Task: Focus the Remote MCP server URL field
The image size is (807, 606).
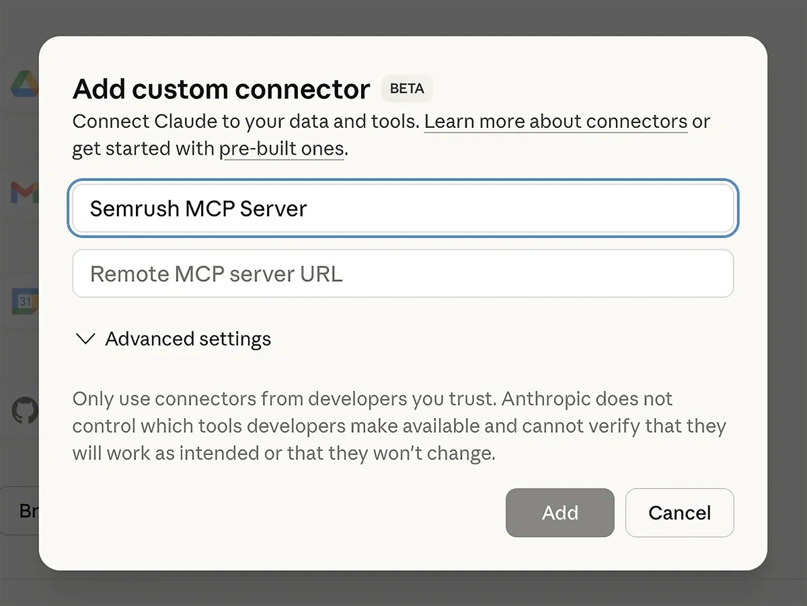Action: point(402,273)
